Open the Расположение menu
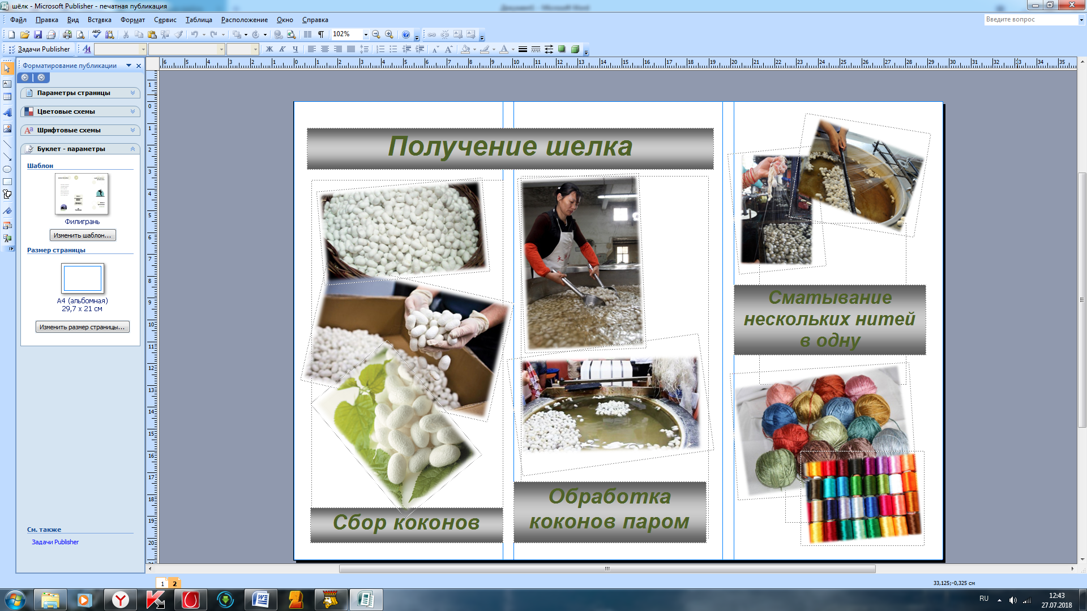 click(244, 20)
